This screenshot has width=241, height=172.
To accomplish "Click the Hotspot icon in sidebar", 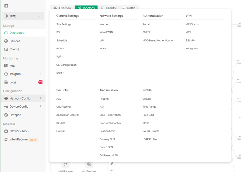I will 6,115.
